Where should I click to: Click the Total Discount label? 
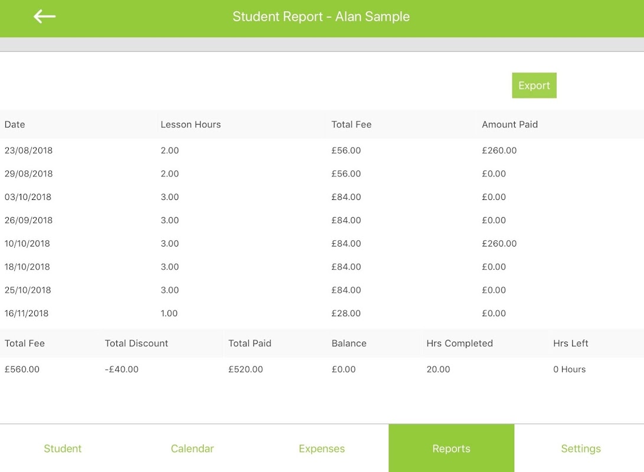136,343
